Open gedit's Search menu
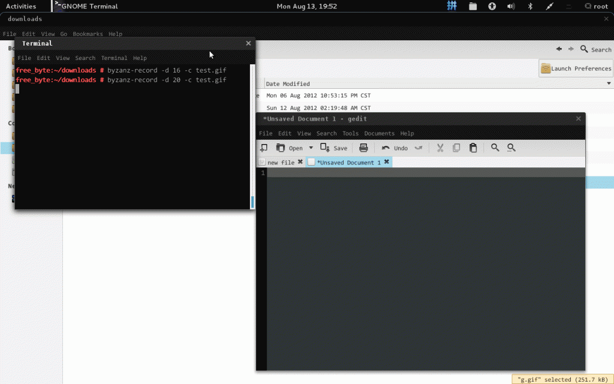This screenshot has height=384, width=614. click(x=327, y=133)
